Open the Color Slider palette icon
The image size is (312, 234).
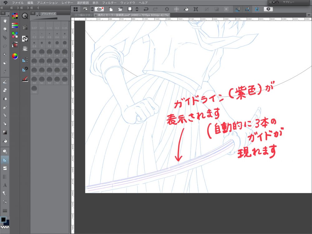point(15,25)
